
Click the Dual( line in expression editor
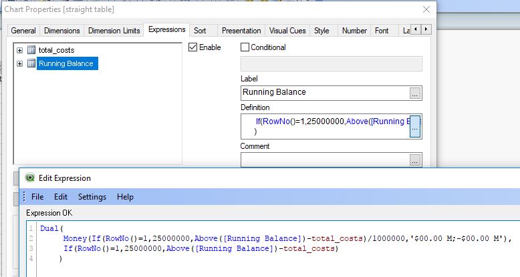51,228
